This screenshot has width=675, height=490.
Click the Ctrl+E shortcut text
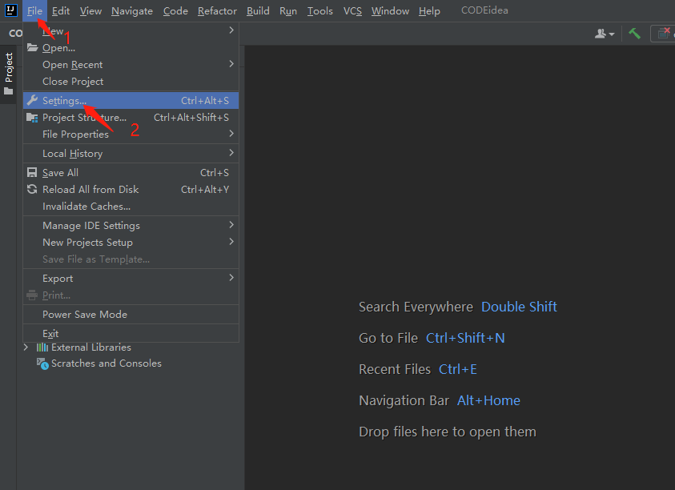[457, 369]
